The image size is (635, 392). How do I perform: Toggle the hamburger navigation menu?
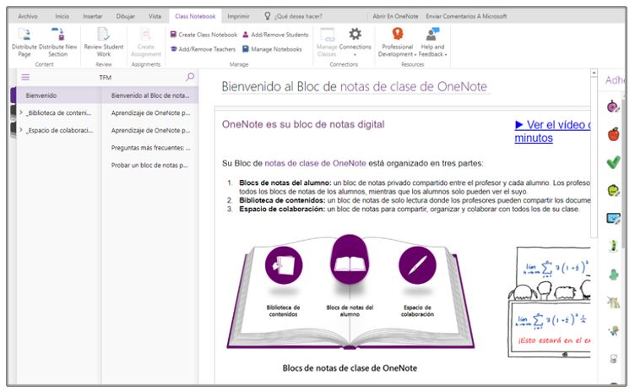[x=25, y=77]
